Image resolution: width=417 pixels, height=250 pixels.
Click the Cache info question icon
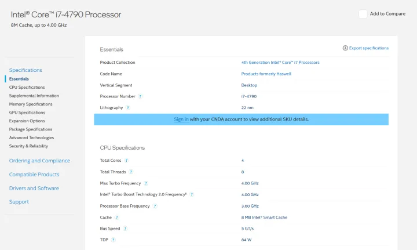pos(117,217)
